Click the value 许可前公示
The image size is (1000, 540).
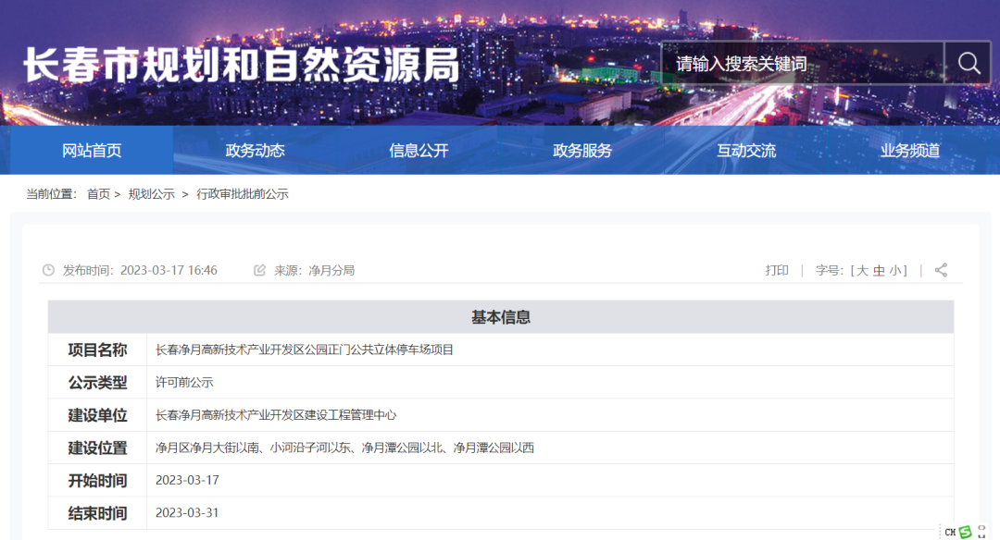pos(184,382)
